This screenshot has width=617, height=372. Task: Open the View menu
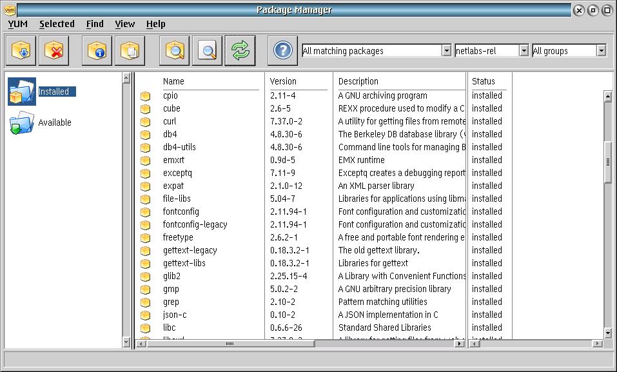124,24
